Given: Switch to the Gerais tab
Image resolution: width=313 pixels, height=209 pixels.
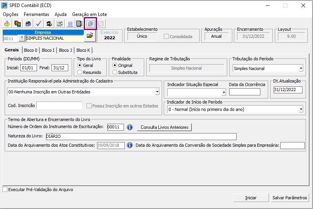Looking at the screenshot, I should [x=12, y=50].
